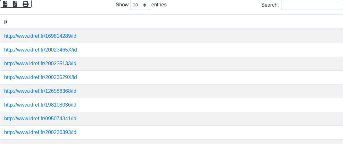Open link idref.fr/200236393/id
343x144 pixels.
(40, 132)
